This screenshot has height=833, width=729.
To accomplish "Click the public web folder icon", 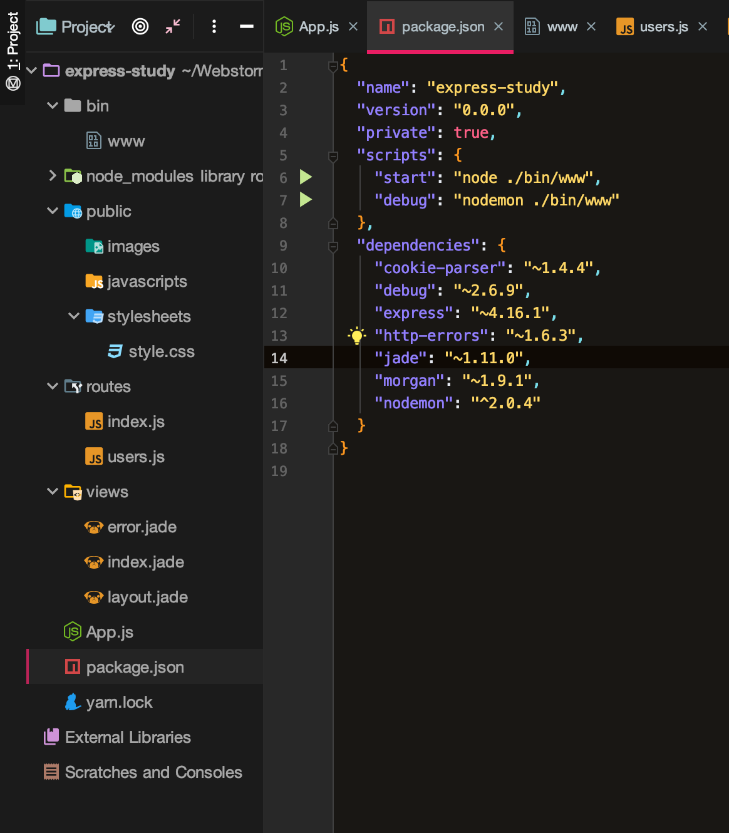I will pos(73,211).
